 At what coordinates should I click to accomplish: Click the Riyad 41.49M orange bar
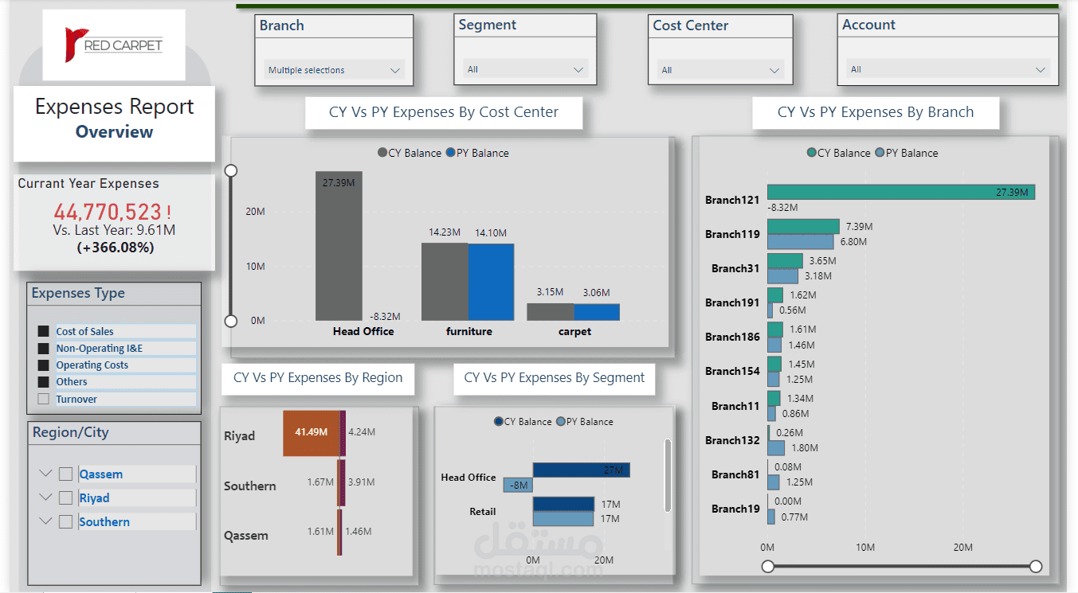coord(312,432)
